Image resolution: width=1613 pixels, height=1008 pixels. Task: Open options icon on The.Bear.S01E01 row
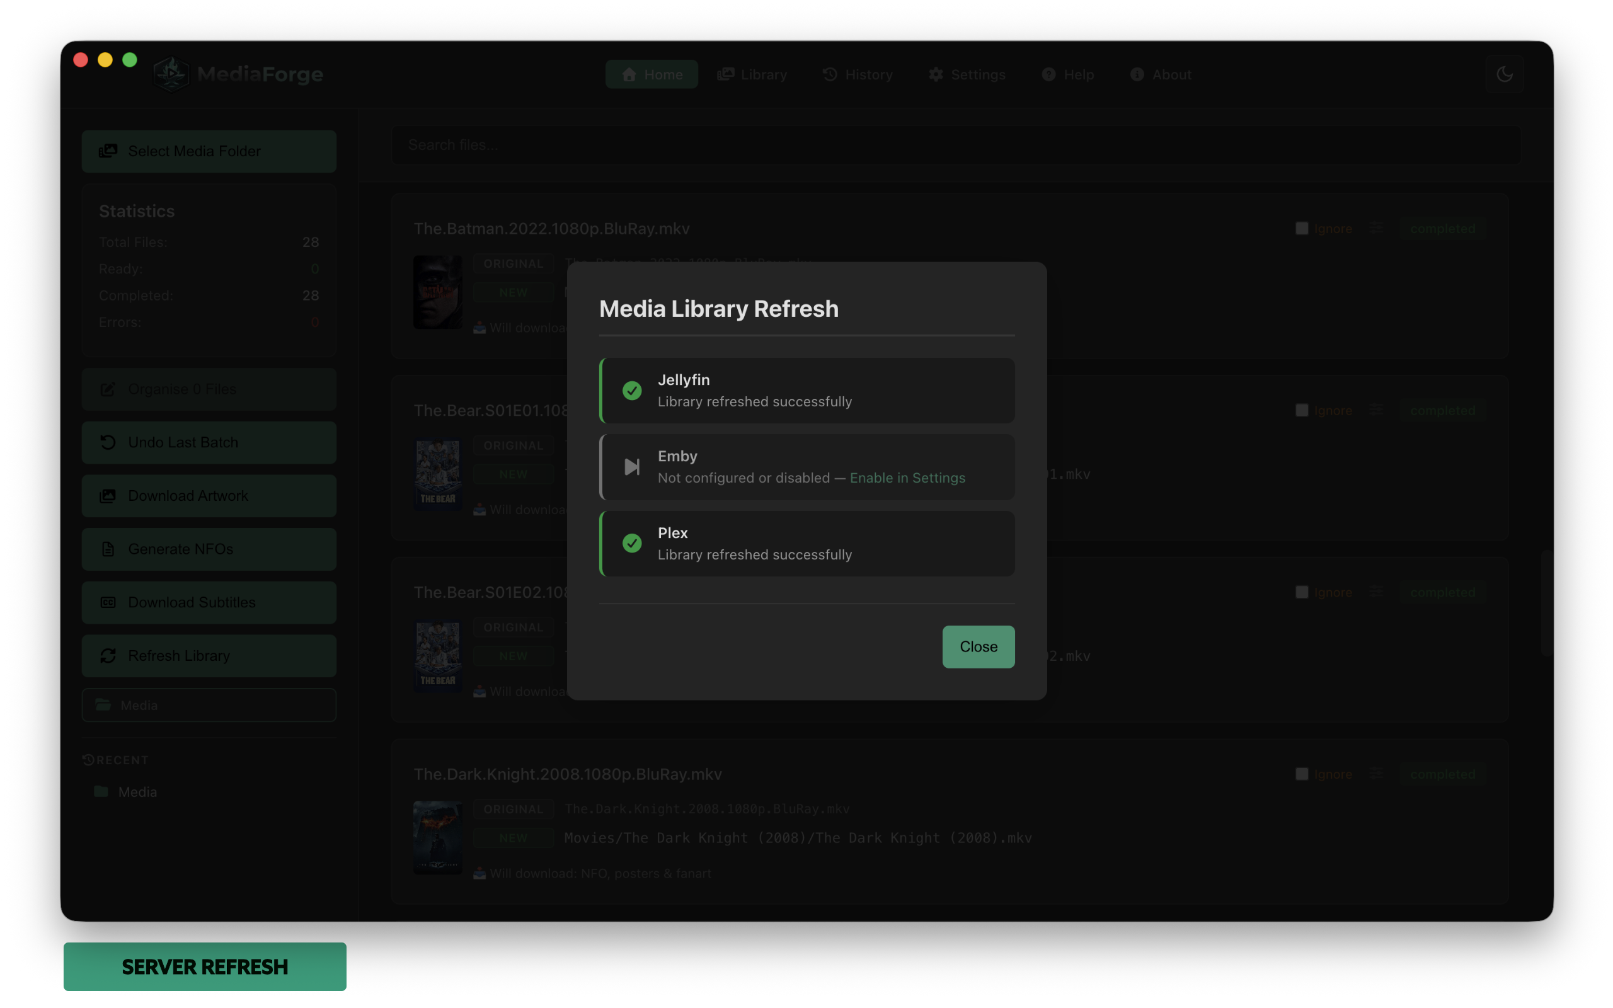(x=1375, y=410)
